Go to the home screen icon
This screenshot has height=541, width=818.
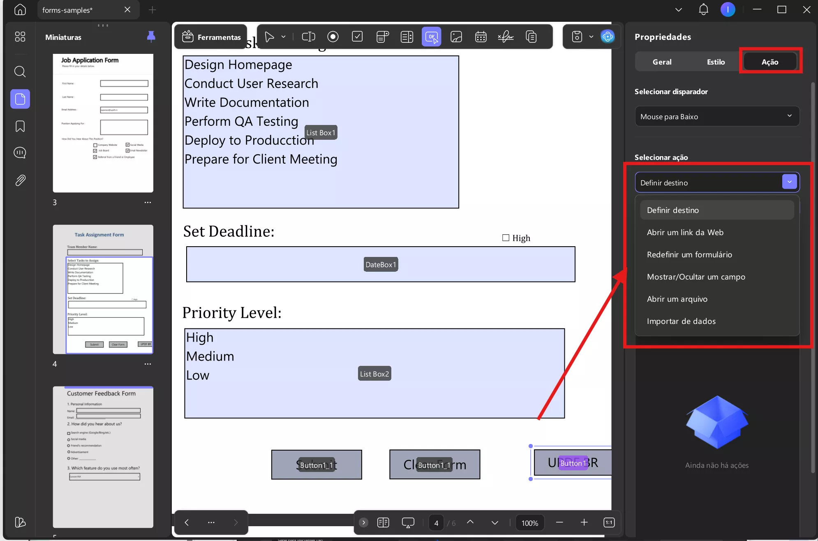20,9
